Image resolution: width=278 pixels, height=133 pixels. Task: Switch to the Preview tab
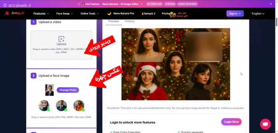tap(114, 21)
